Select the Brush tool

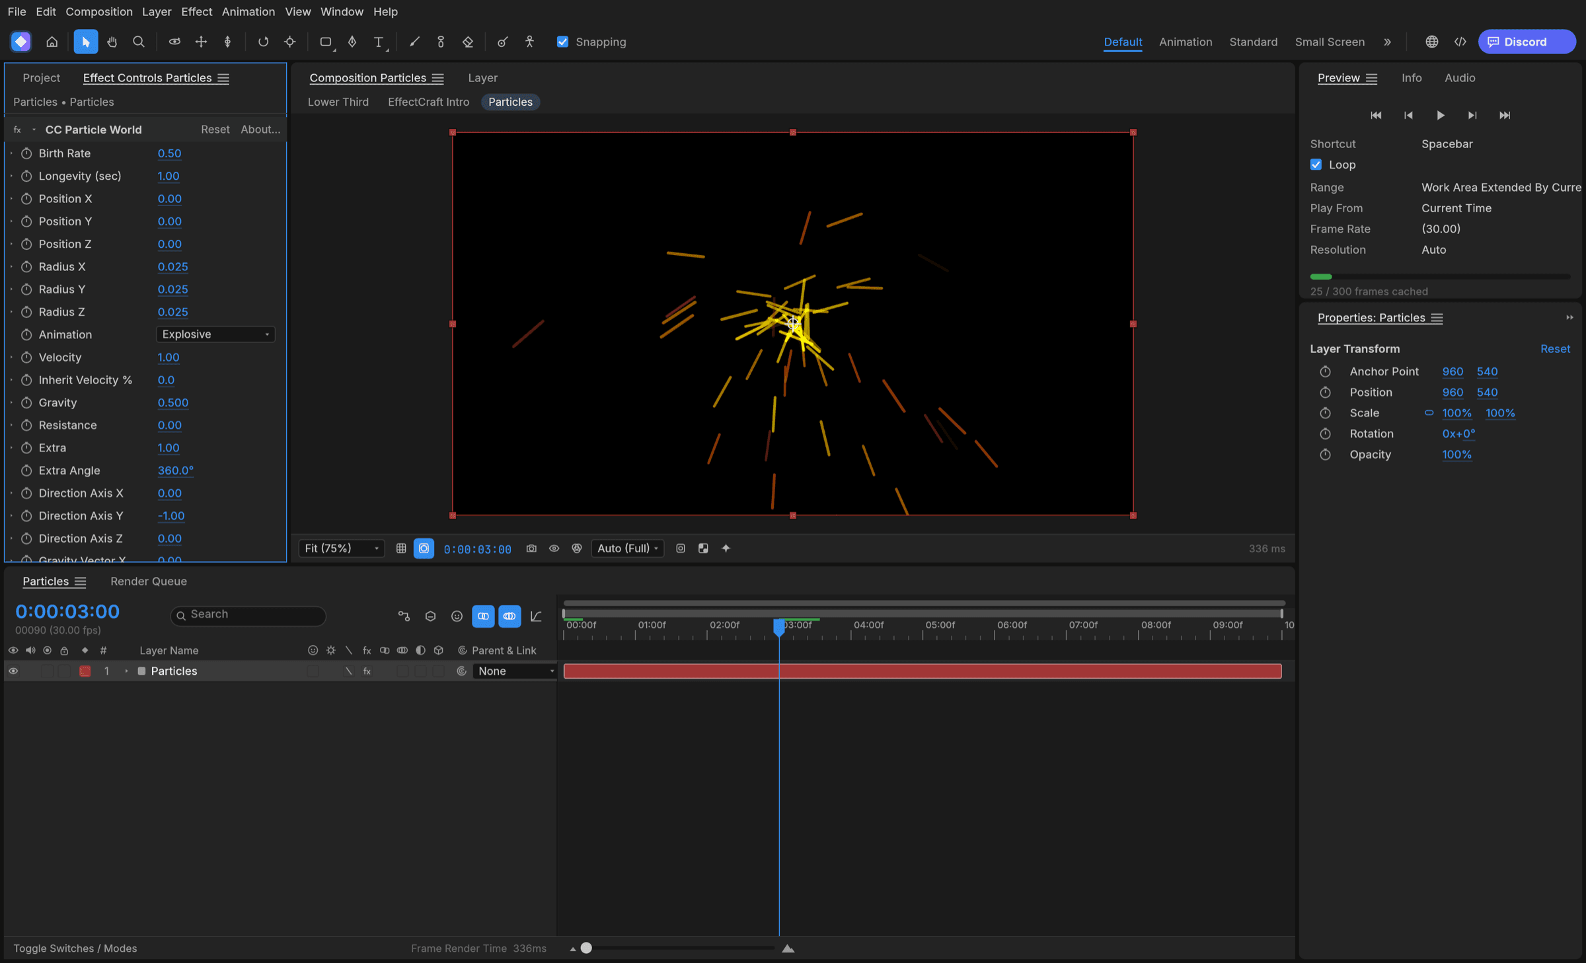(x=414, y=42)
